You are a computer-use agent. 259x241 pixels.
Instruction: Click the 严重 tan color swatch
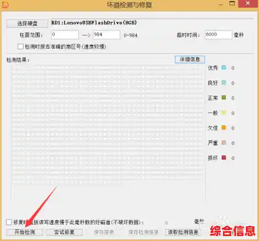point(224,143)
